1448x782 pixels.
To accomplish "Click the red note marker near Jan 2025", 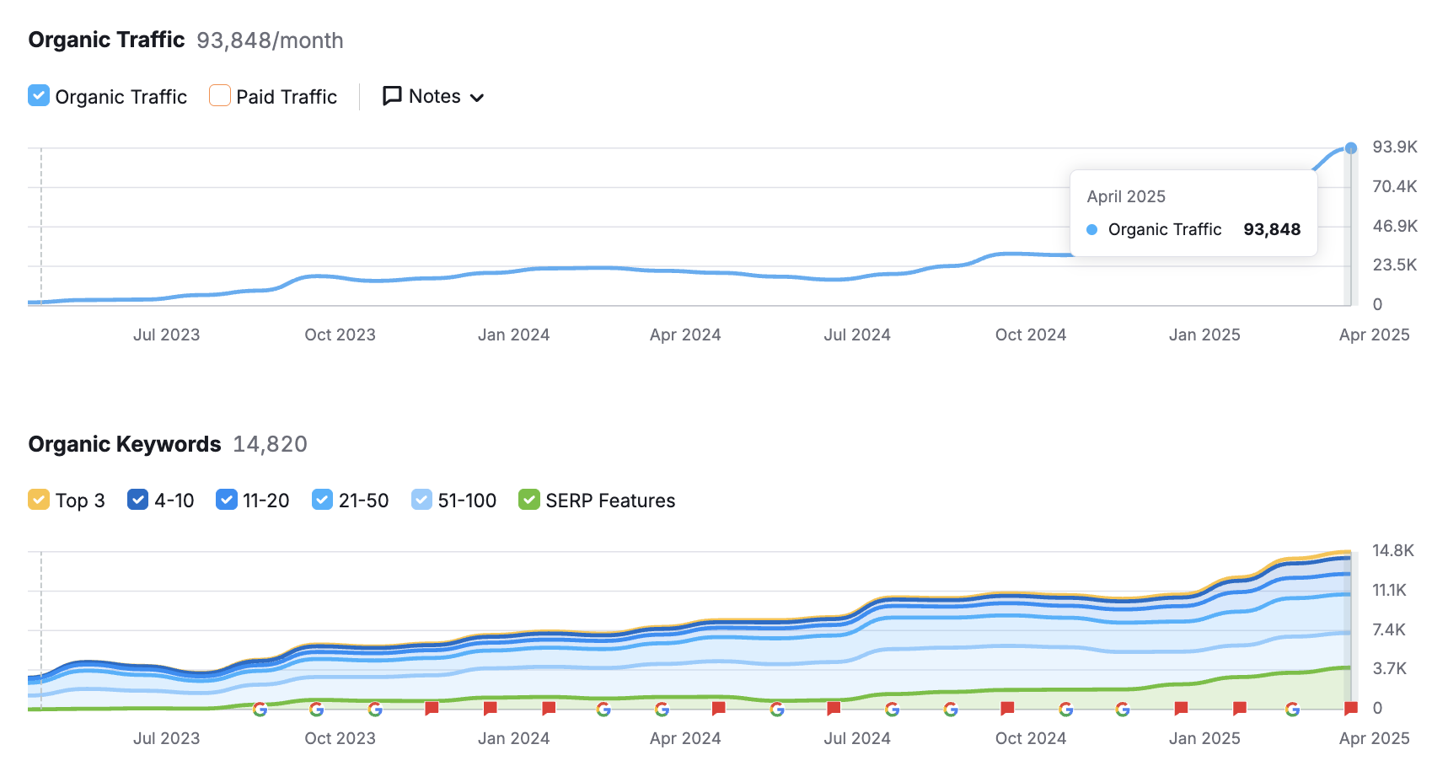I will (x=1180, y=708).
